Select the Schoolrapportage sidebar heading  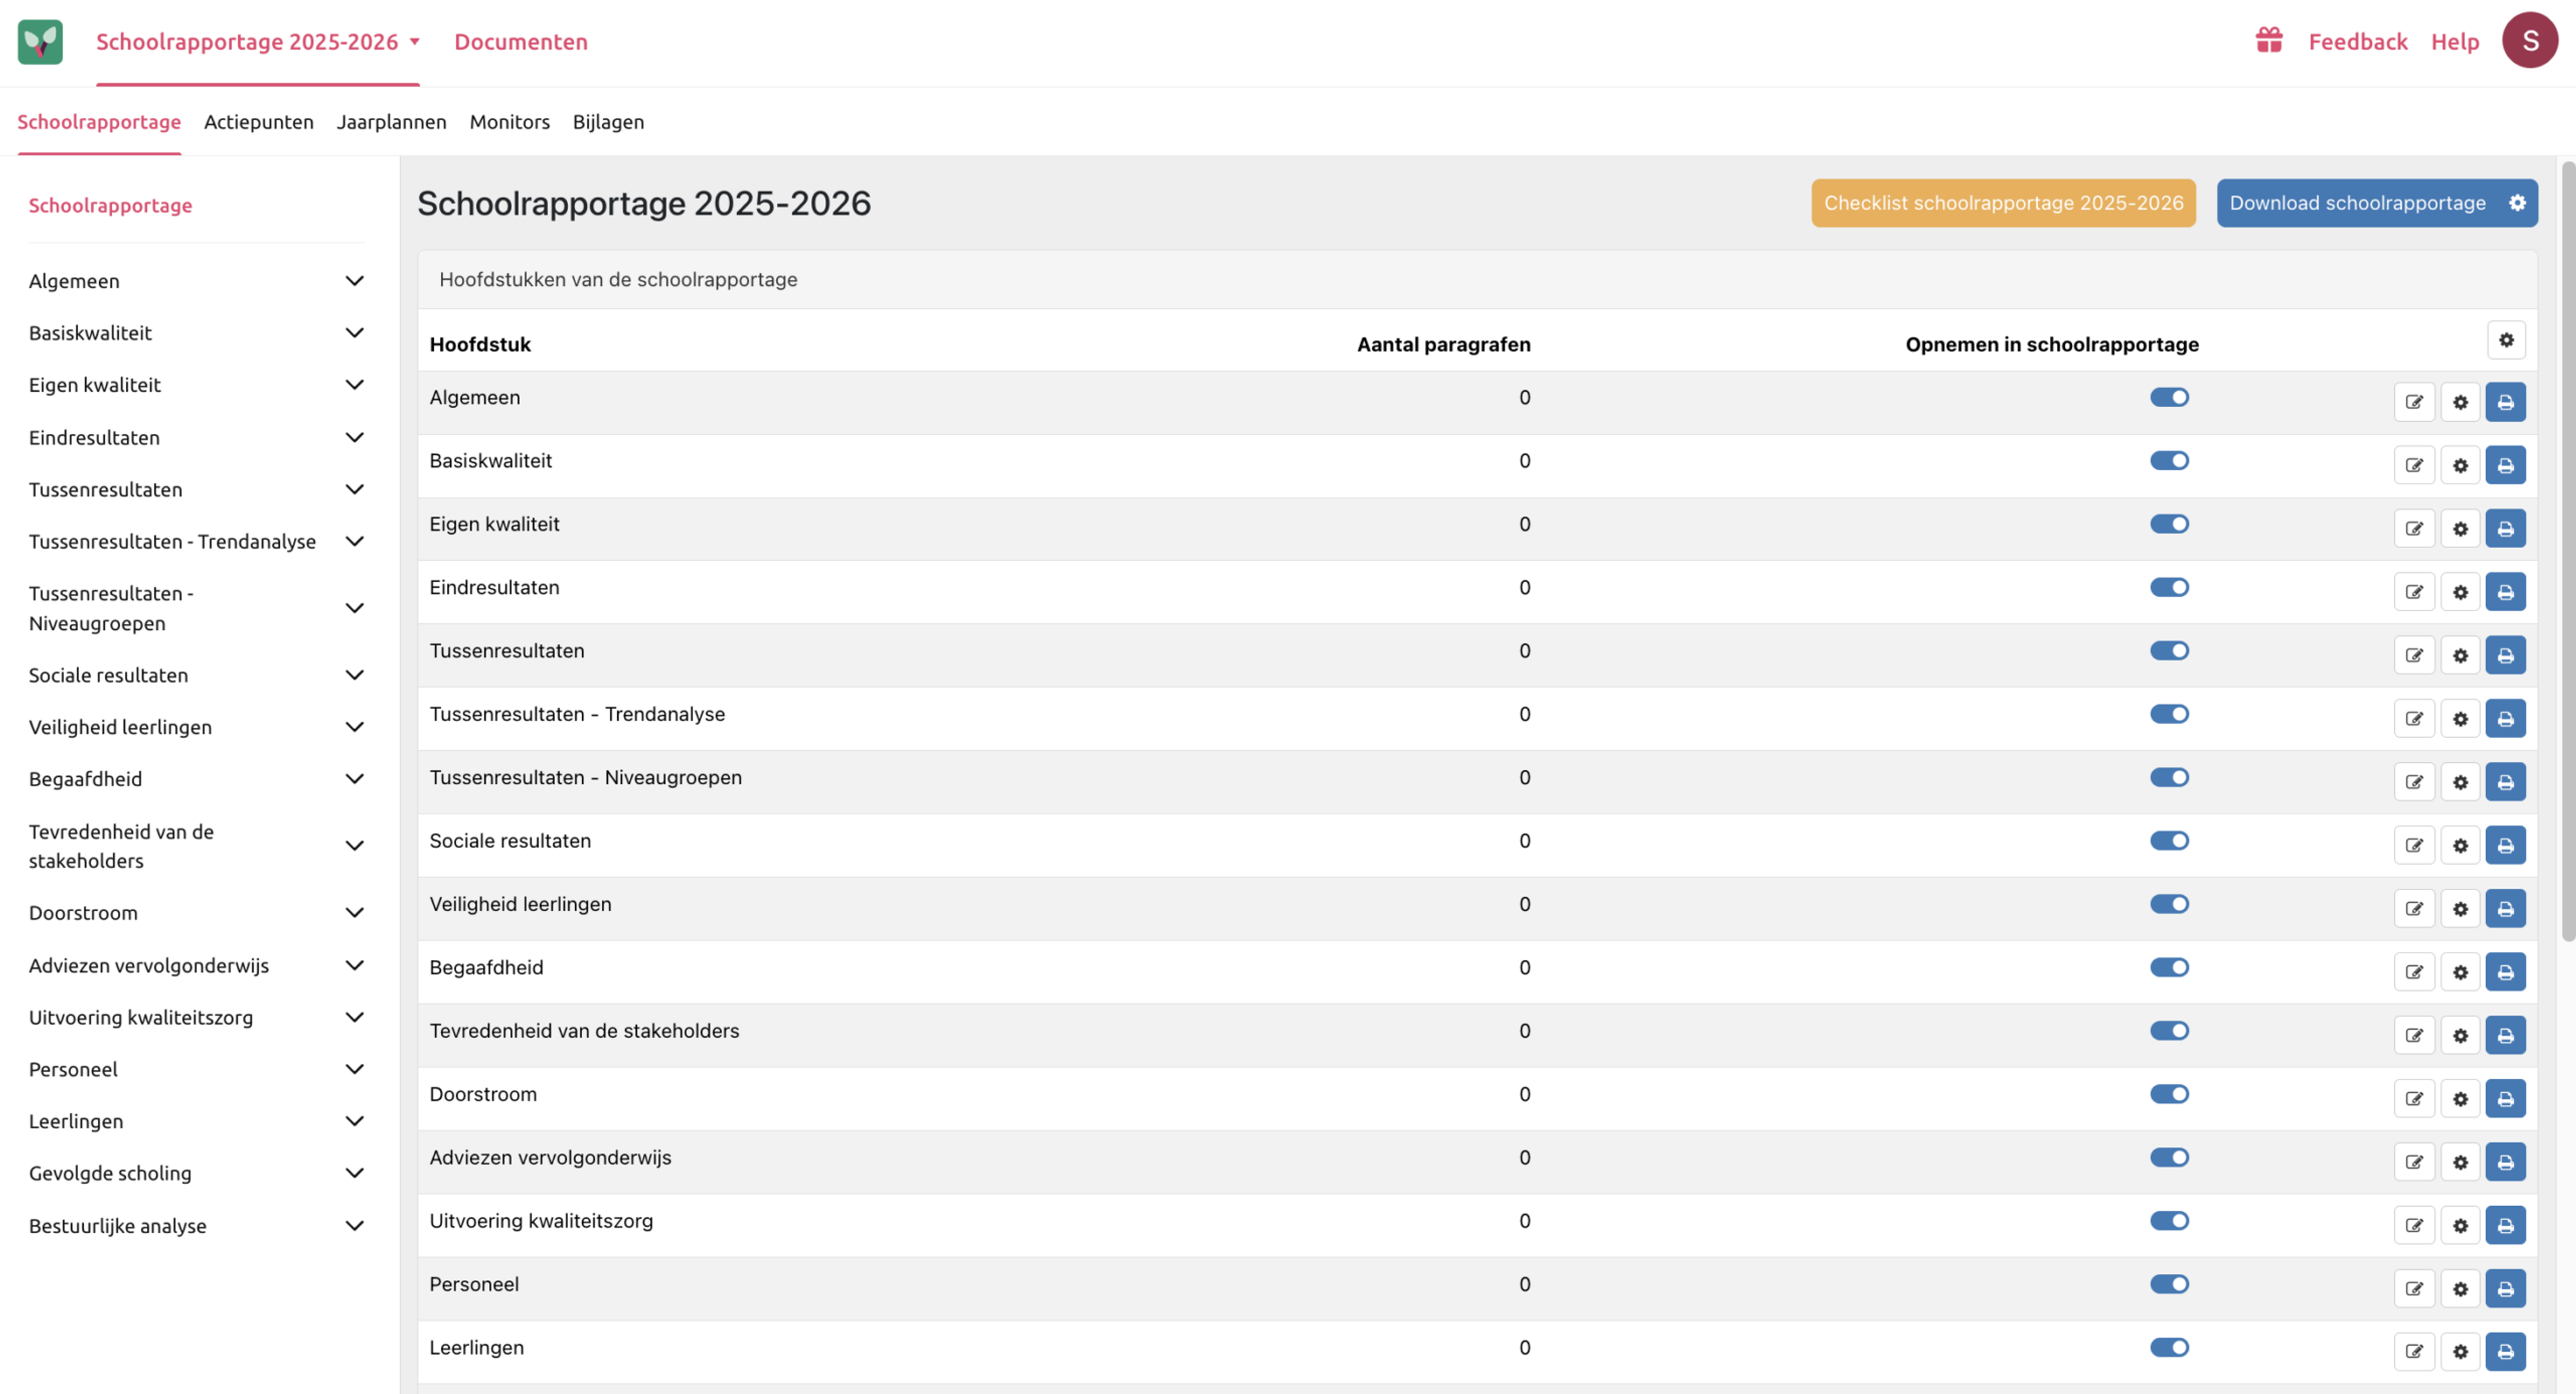[x=110, y=205]
